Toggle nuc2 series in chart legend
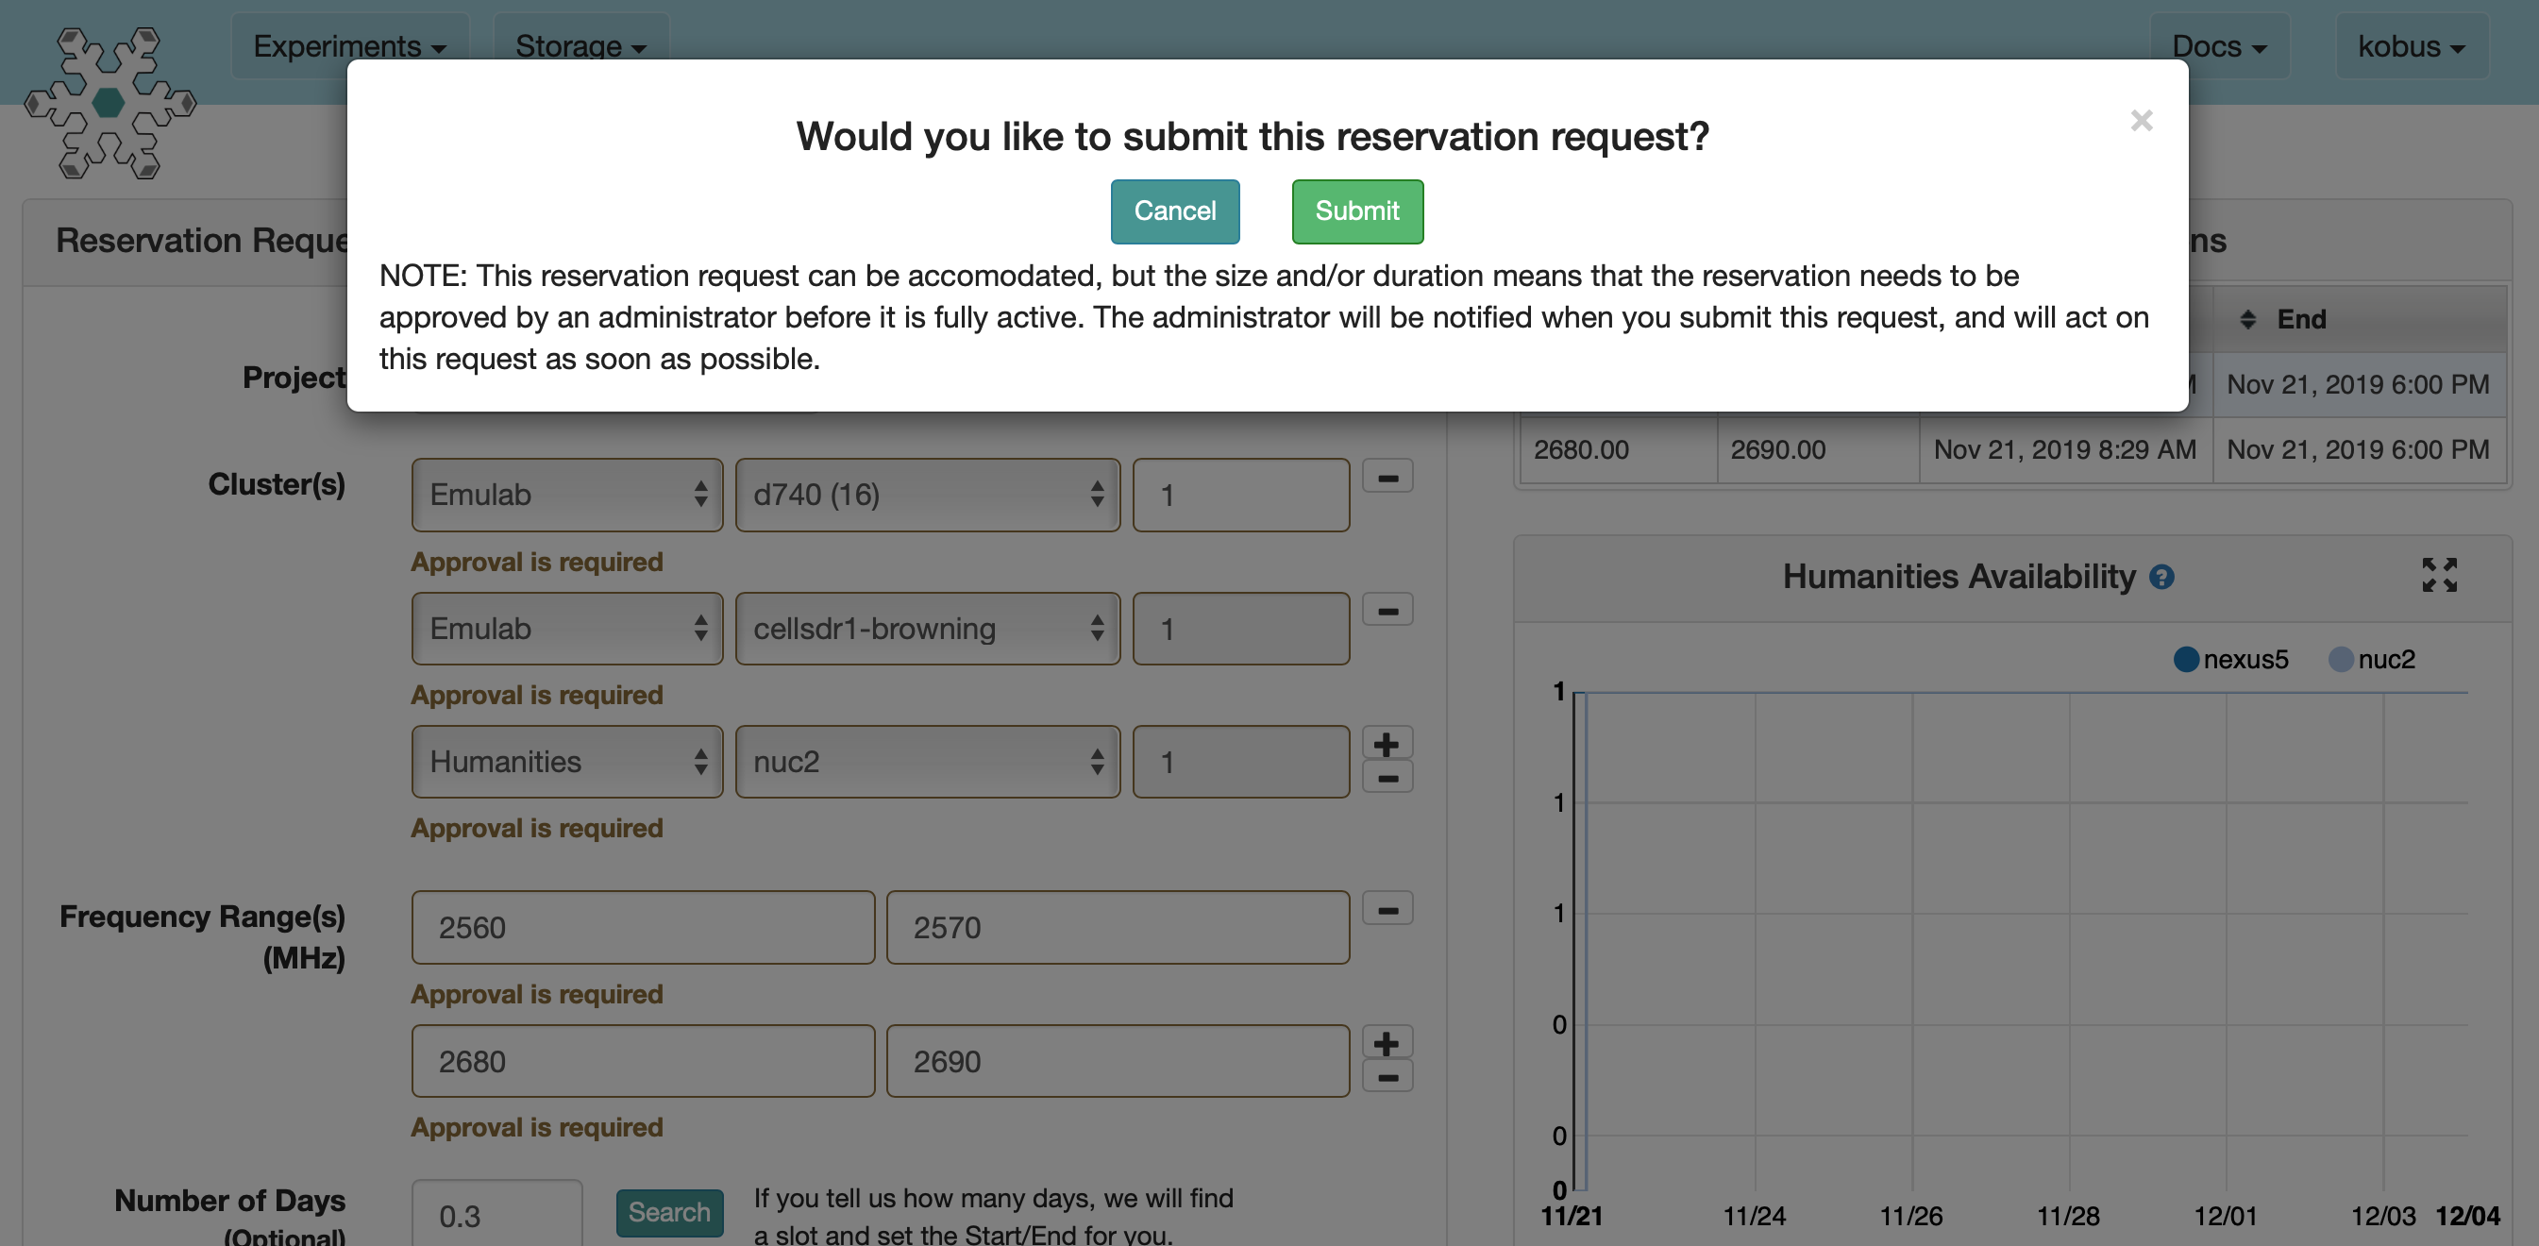 pos(2373,660)
